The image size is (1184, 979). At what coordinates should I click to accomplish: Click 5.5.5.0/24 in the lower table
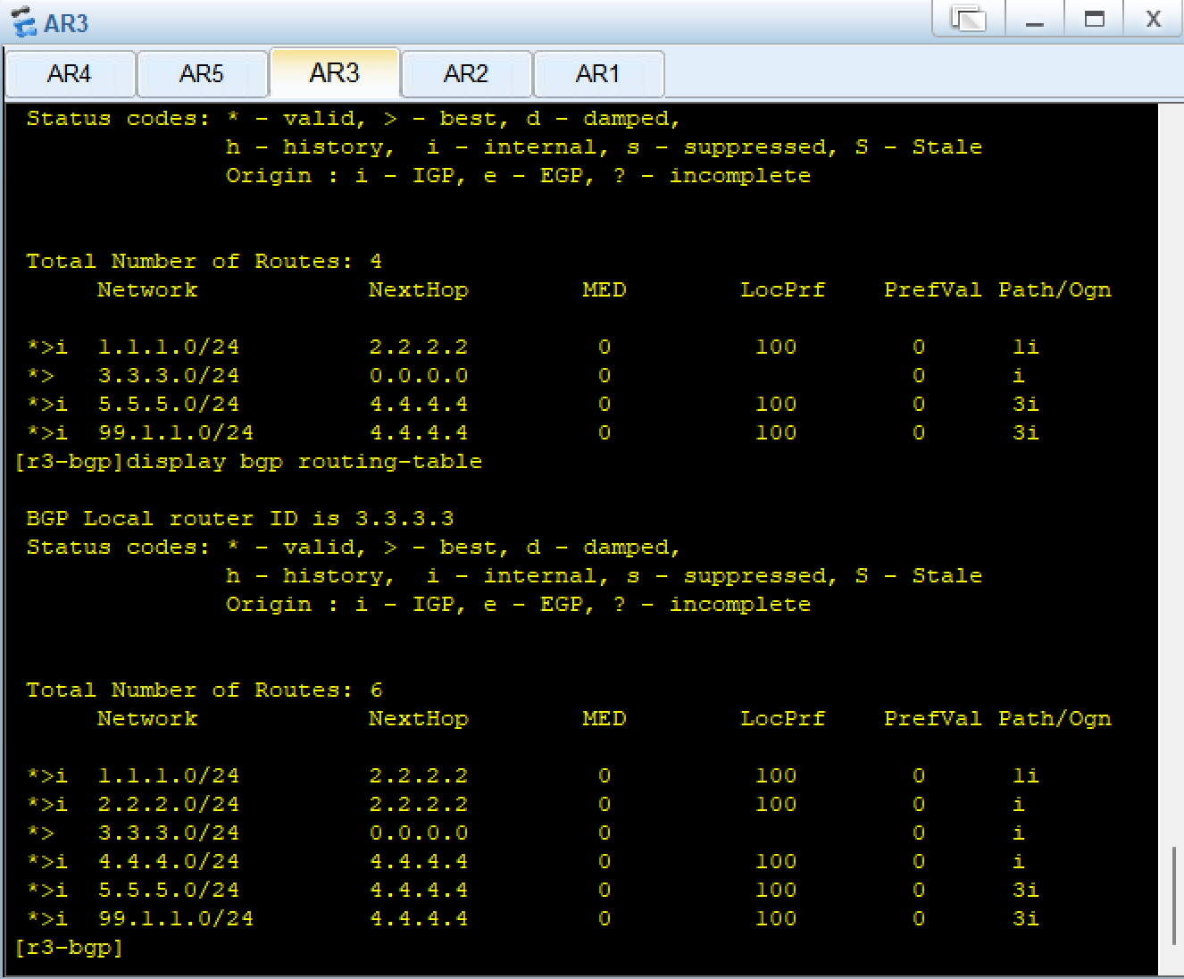169,891
